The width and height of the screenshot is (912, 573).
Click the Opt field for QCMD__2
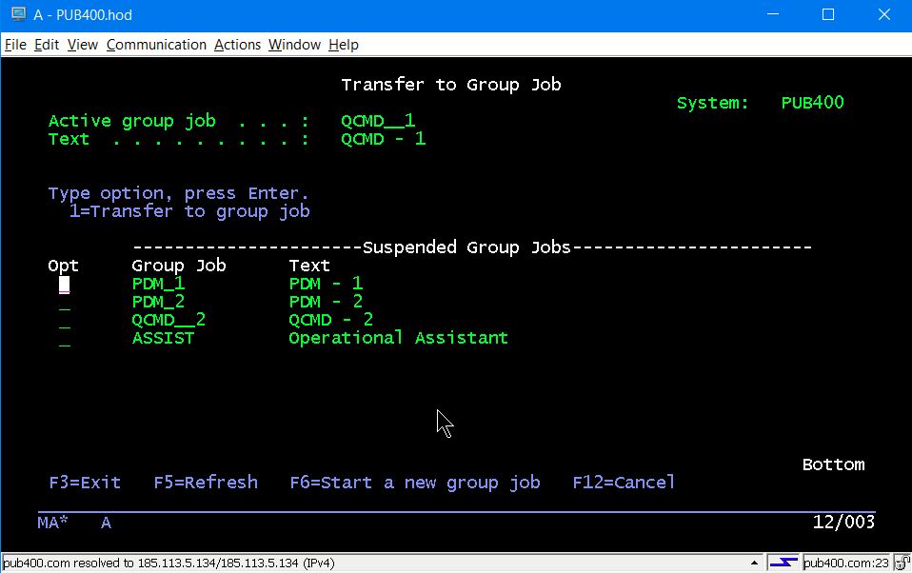click(64, 320)
